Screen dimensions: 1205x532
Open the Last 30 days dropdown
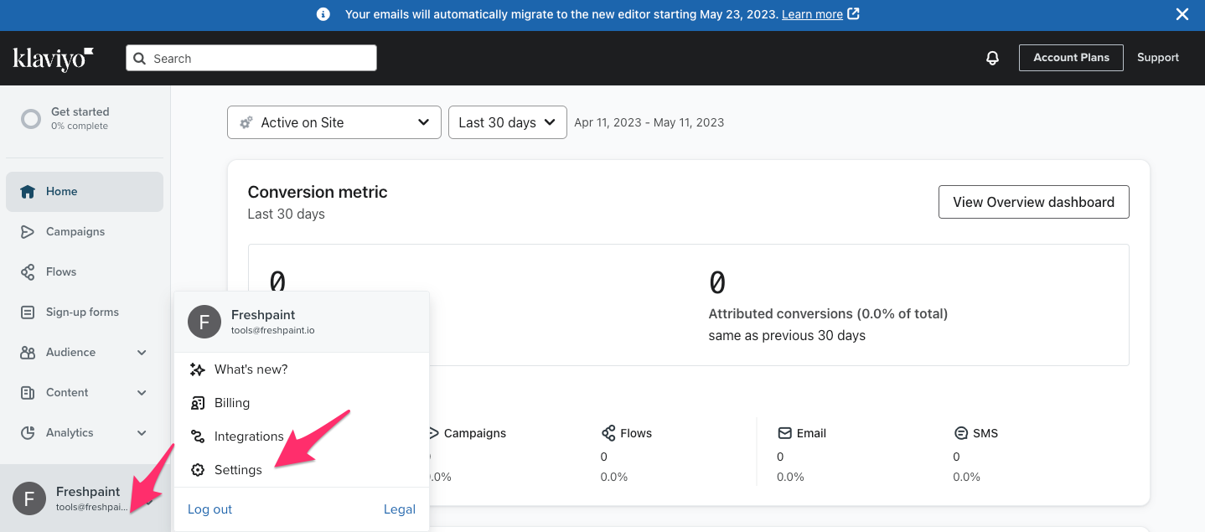coord(507,122)
